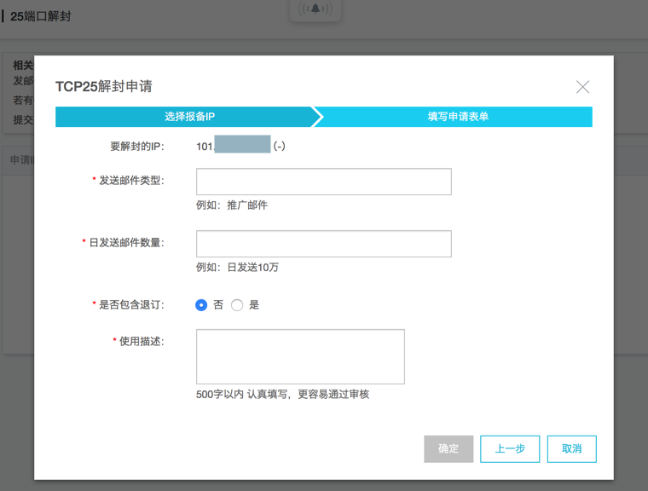The width and height of the screenshot is (648, 491).
Task: Close the TCP25解封申请 dialog with X
Action: 582,87
